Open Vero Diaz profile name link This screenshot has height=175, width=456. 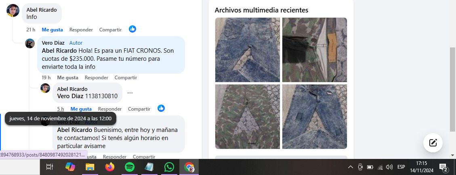point(53,43)
